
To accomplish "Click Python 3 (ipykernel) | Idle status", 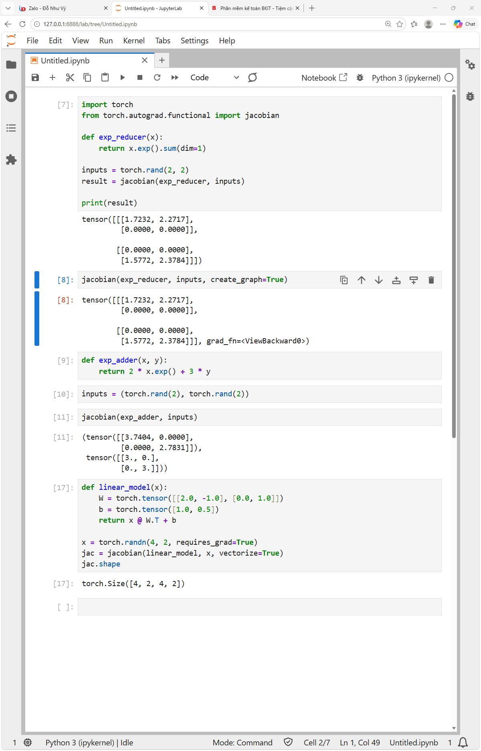I will click(x=89, y=743).
